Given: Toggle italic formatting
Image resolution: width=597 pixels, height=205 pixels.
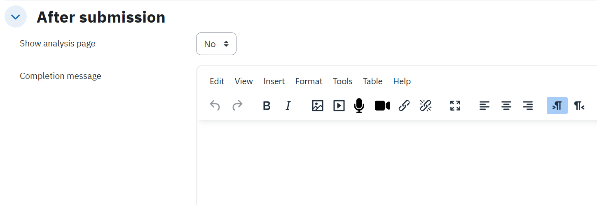Looking at the screenshot, I should click(288, 106).
